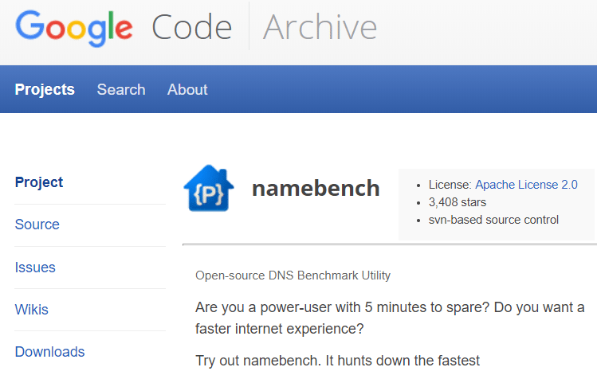Go to the Source sidebar link
The width and height of the screenshot is (597, 375).
[x=37, y=225]
